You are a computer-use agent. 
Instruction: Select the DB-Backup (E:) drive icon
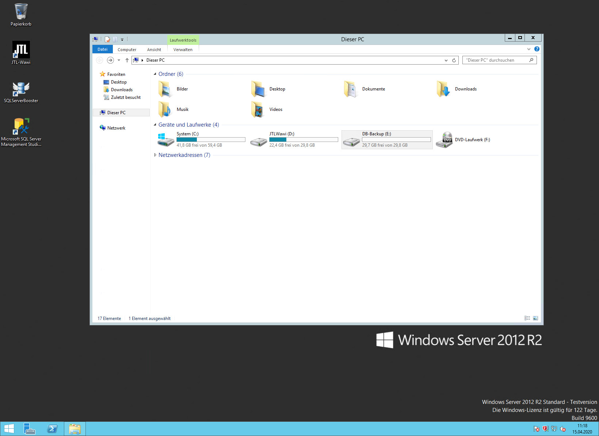pyautogui.click(x=351, y=142)
